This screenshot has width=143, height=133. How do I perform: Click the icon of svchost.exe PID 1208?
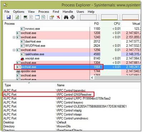tap(18, 33)
